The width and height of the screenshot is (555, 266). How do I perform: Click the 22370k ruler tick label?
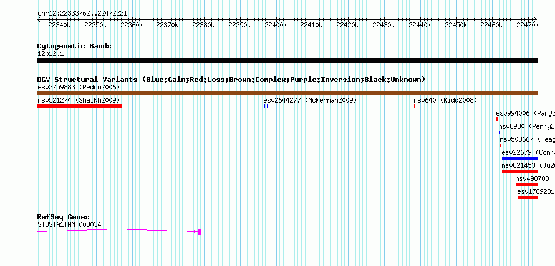(167, 25)
